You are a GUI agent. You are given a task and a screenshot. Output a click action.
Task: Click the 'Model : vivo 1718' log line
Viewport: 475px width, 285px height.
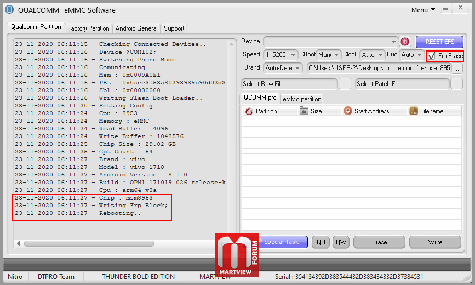point(89,167)
